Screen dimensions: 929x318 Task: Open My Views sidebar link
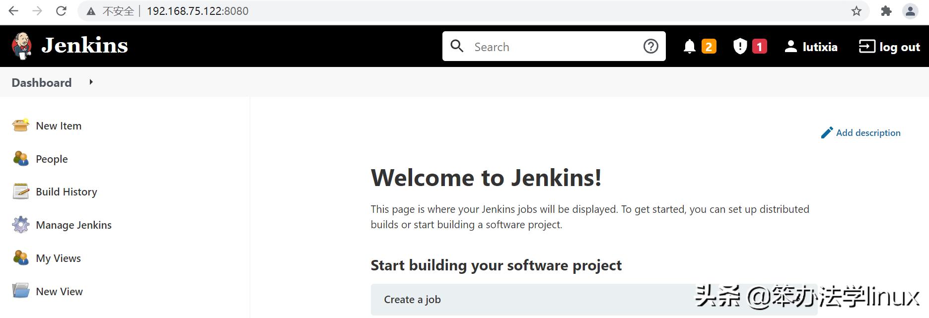(x=58, y=258)
